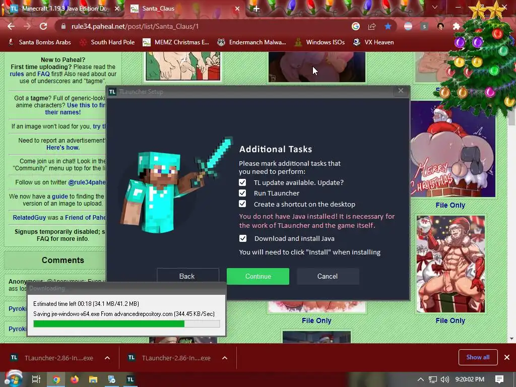This screenshot has height=387, width=516.
Task: Click the address bar URL field
Action: coord(204,26)
